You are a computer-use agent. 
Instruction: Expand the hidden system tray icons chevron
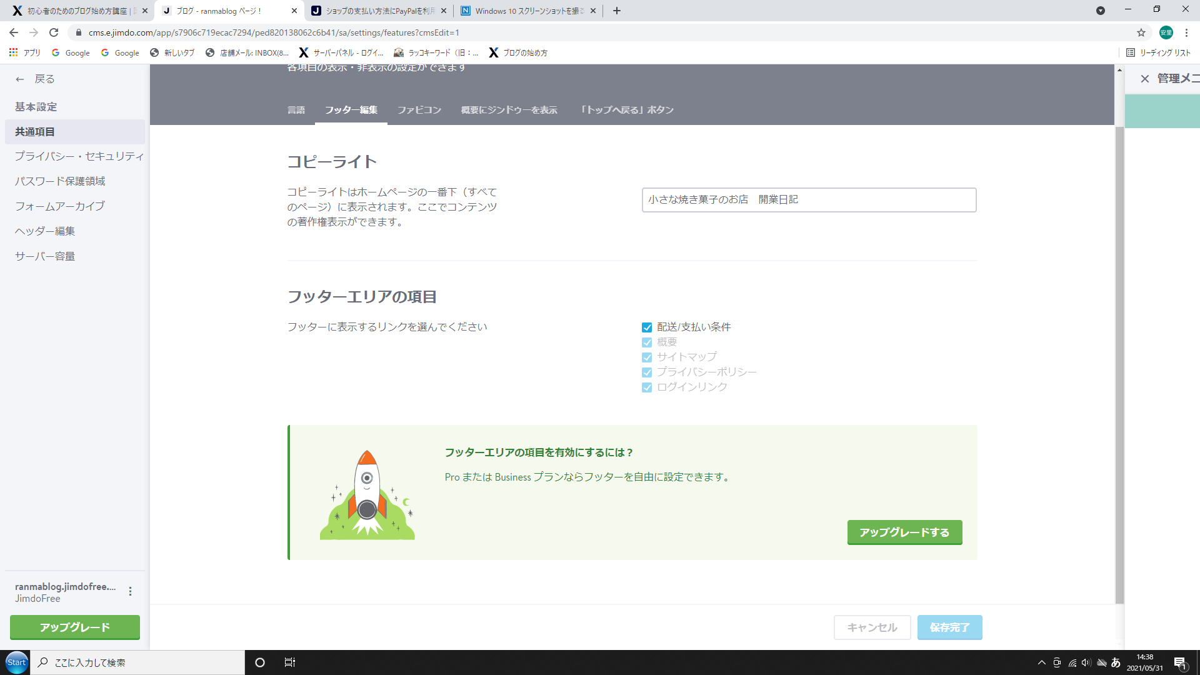(x=1041, y=662)
